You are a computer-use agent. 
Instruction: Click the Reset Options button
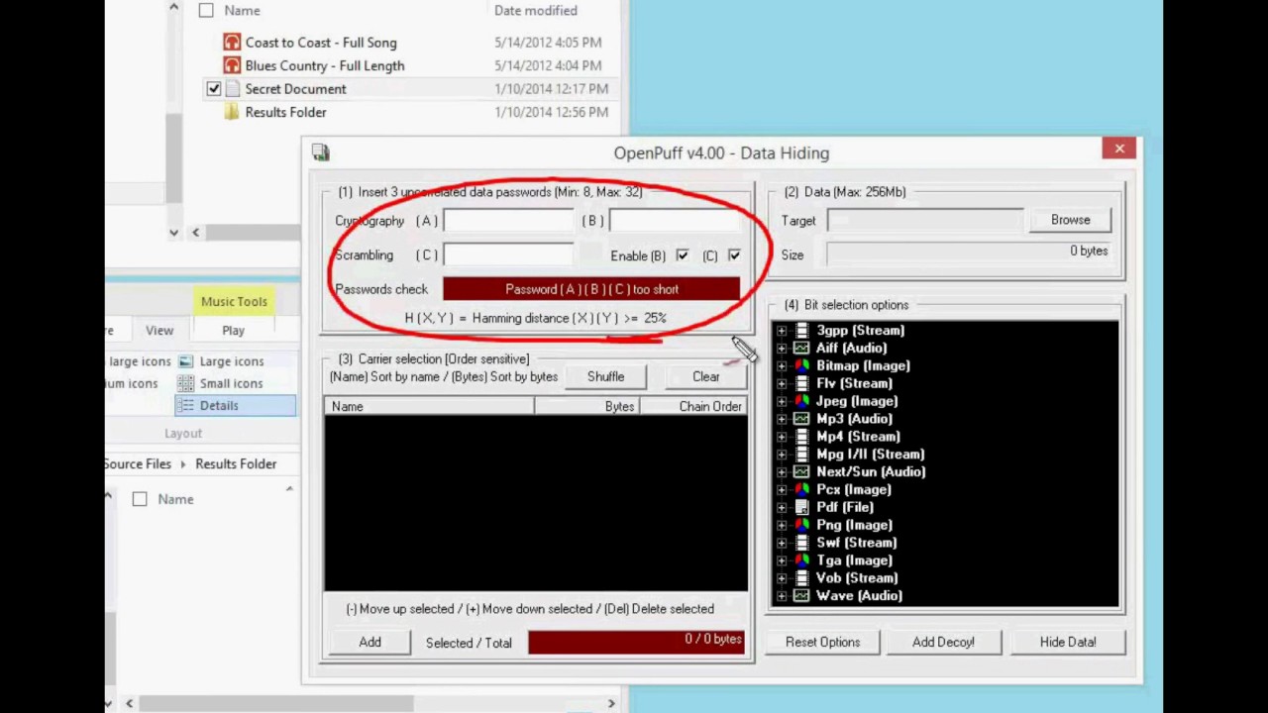tap(822, 642)
